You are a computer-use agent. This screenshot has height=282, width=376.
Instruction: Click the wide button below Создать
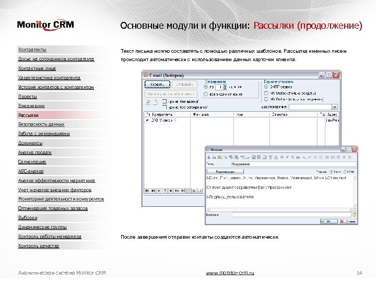[171, 94]
